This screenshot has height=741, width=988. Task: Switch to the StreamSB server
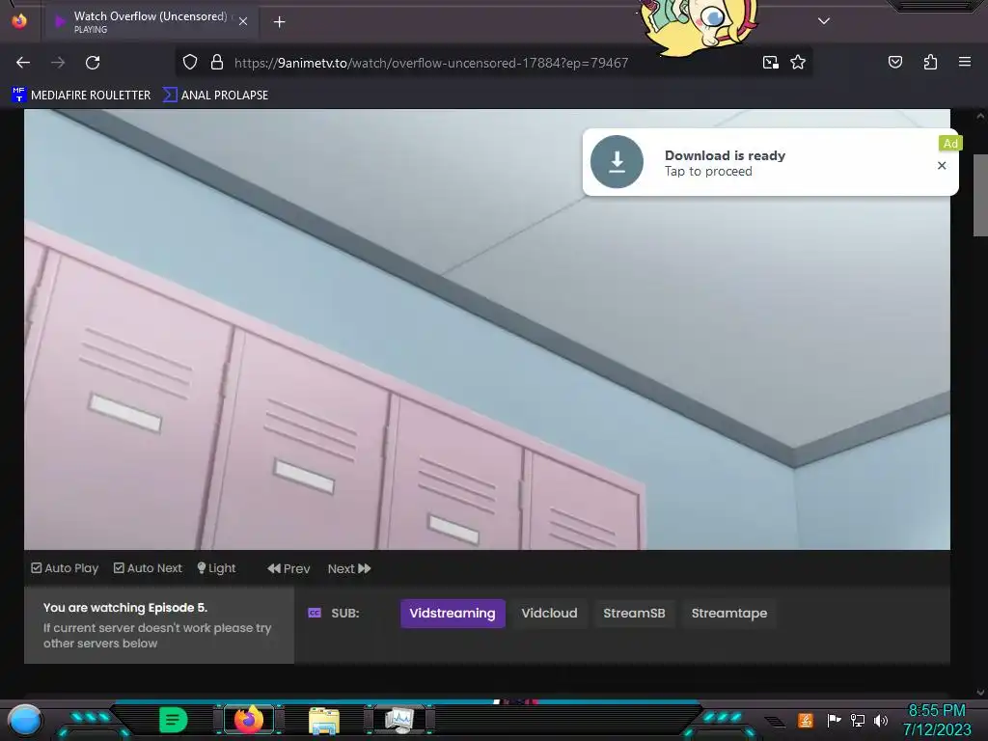pos(634,613)
